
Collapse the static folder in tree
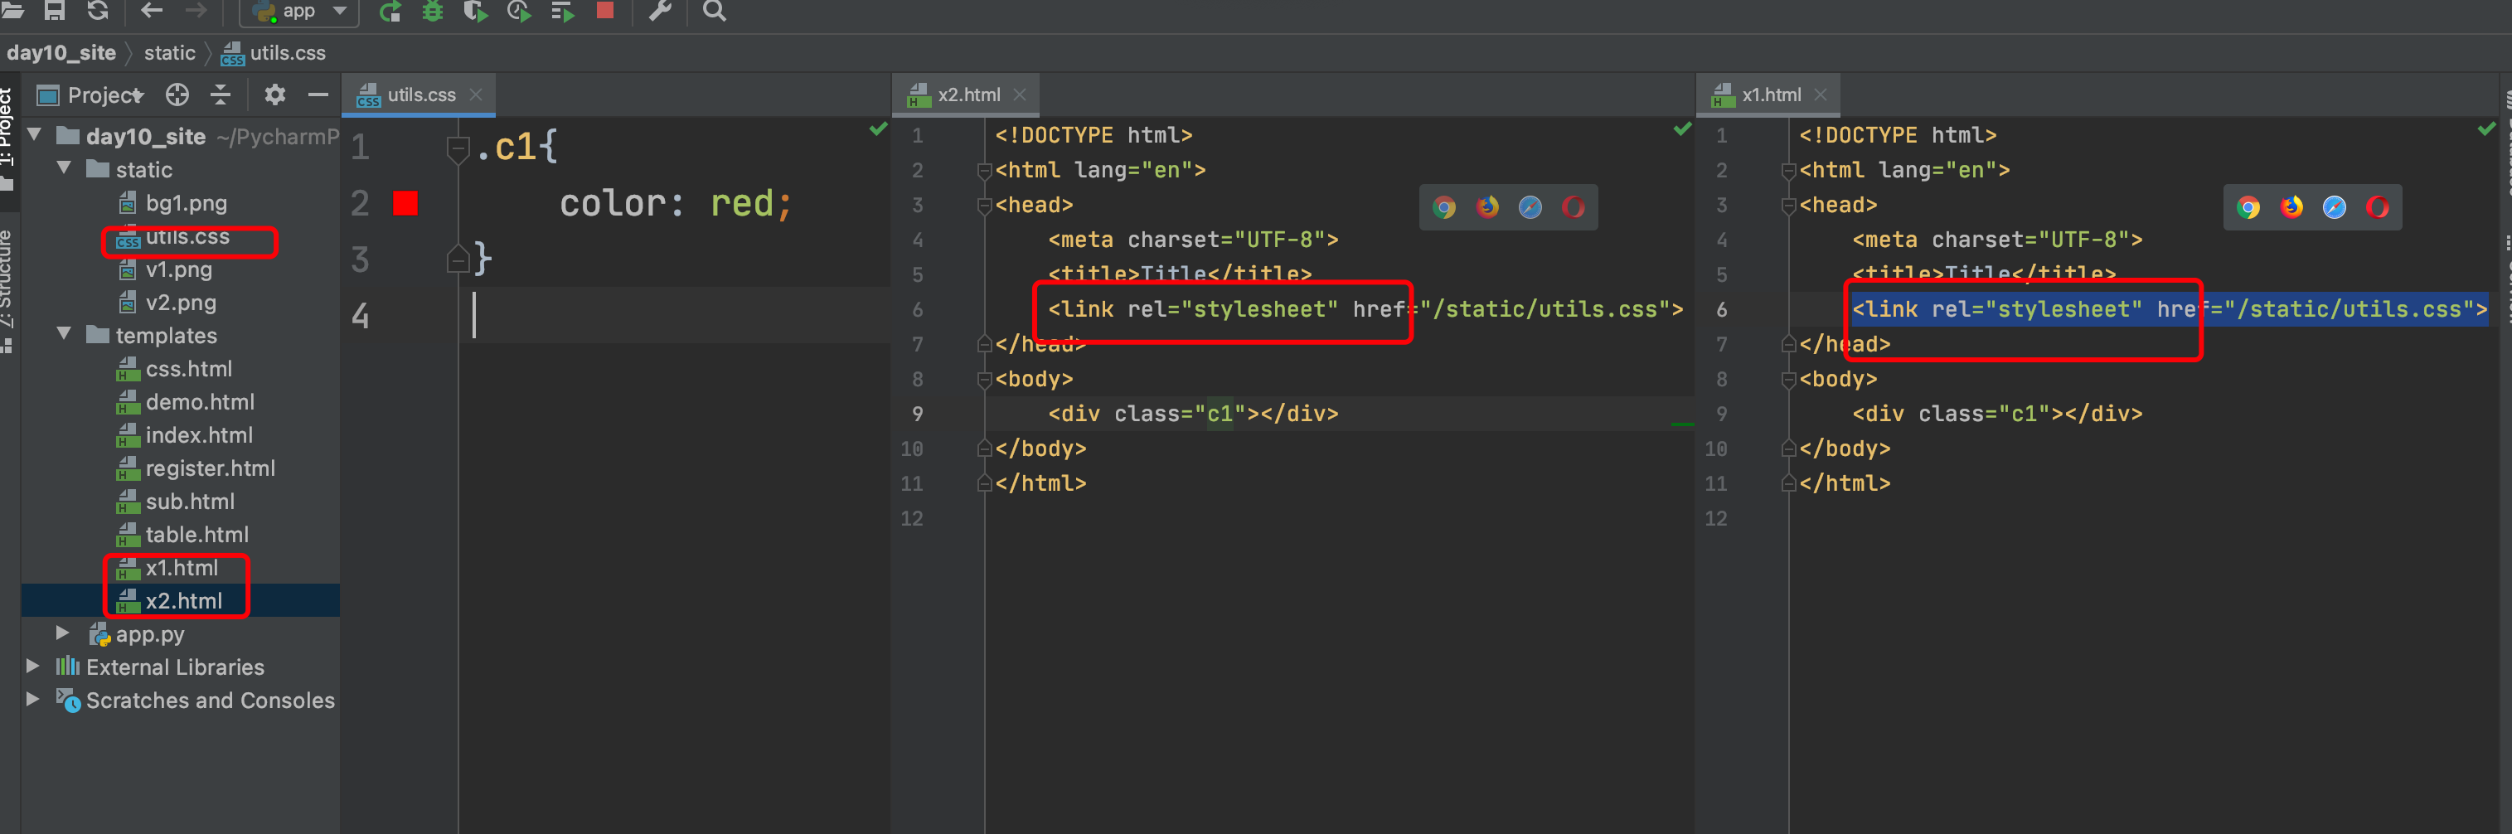point(65,167)
